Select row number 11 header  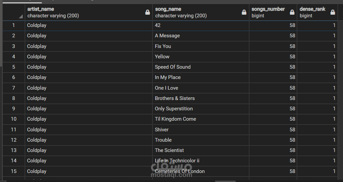(14, 129)
